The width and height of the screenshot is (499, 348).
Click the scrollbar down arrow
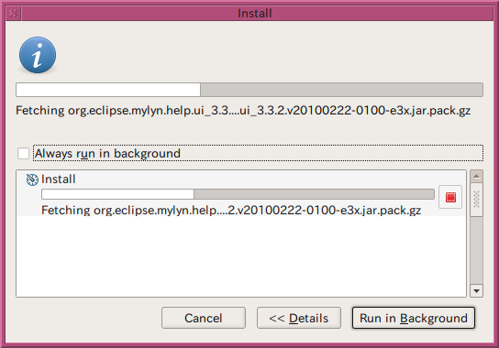476,291
